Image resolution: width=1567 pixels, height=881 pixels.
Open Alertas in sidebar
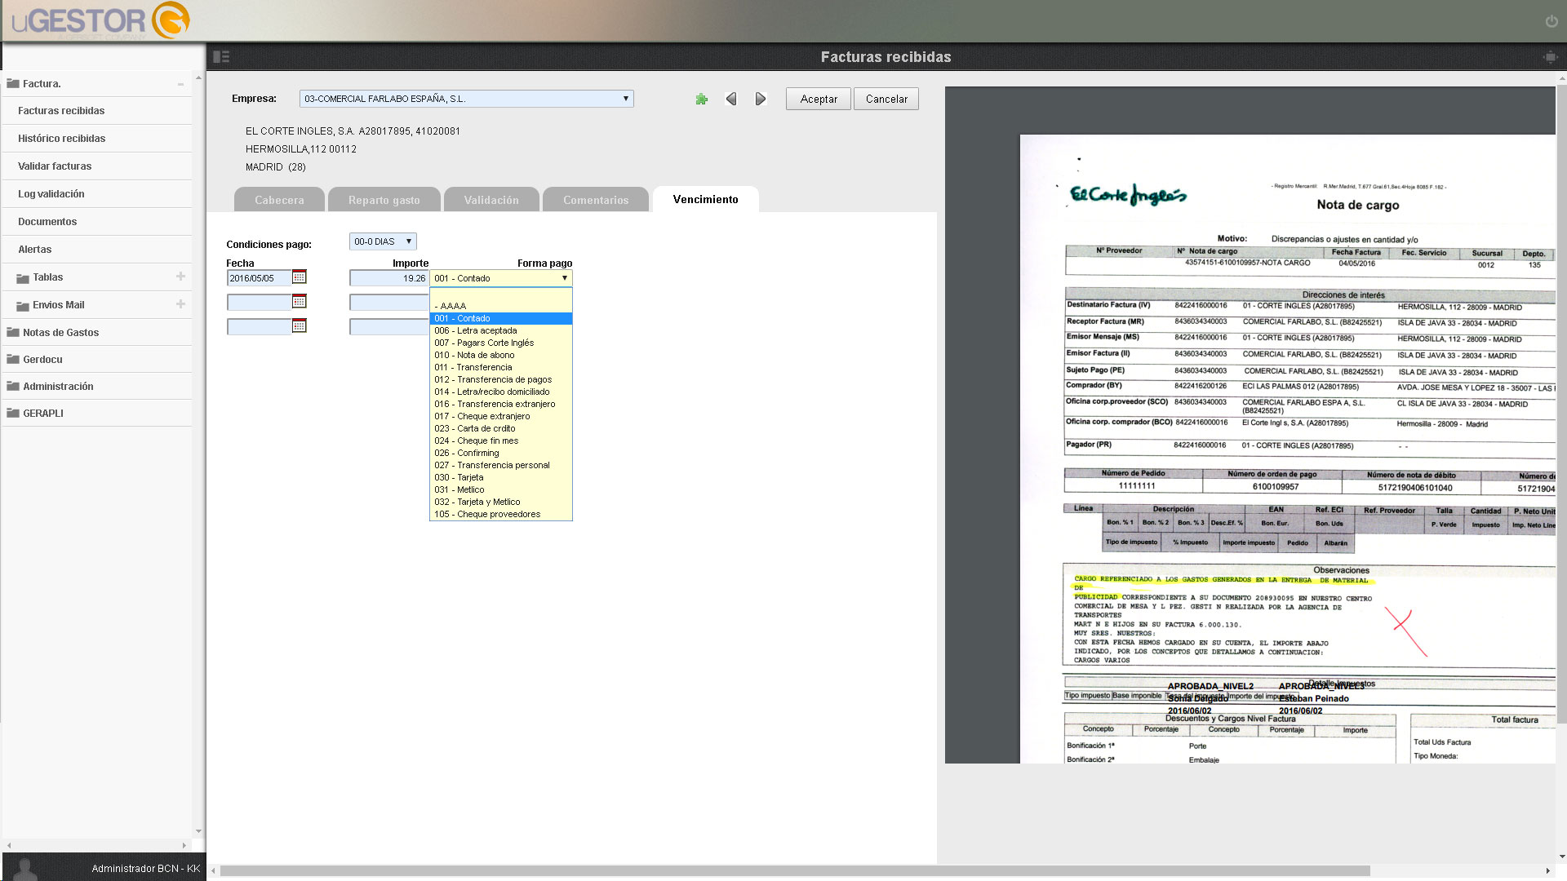97,250
